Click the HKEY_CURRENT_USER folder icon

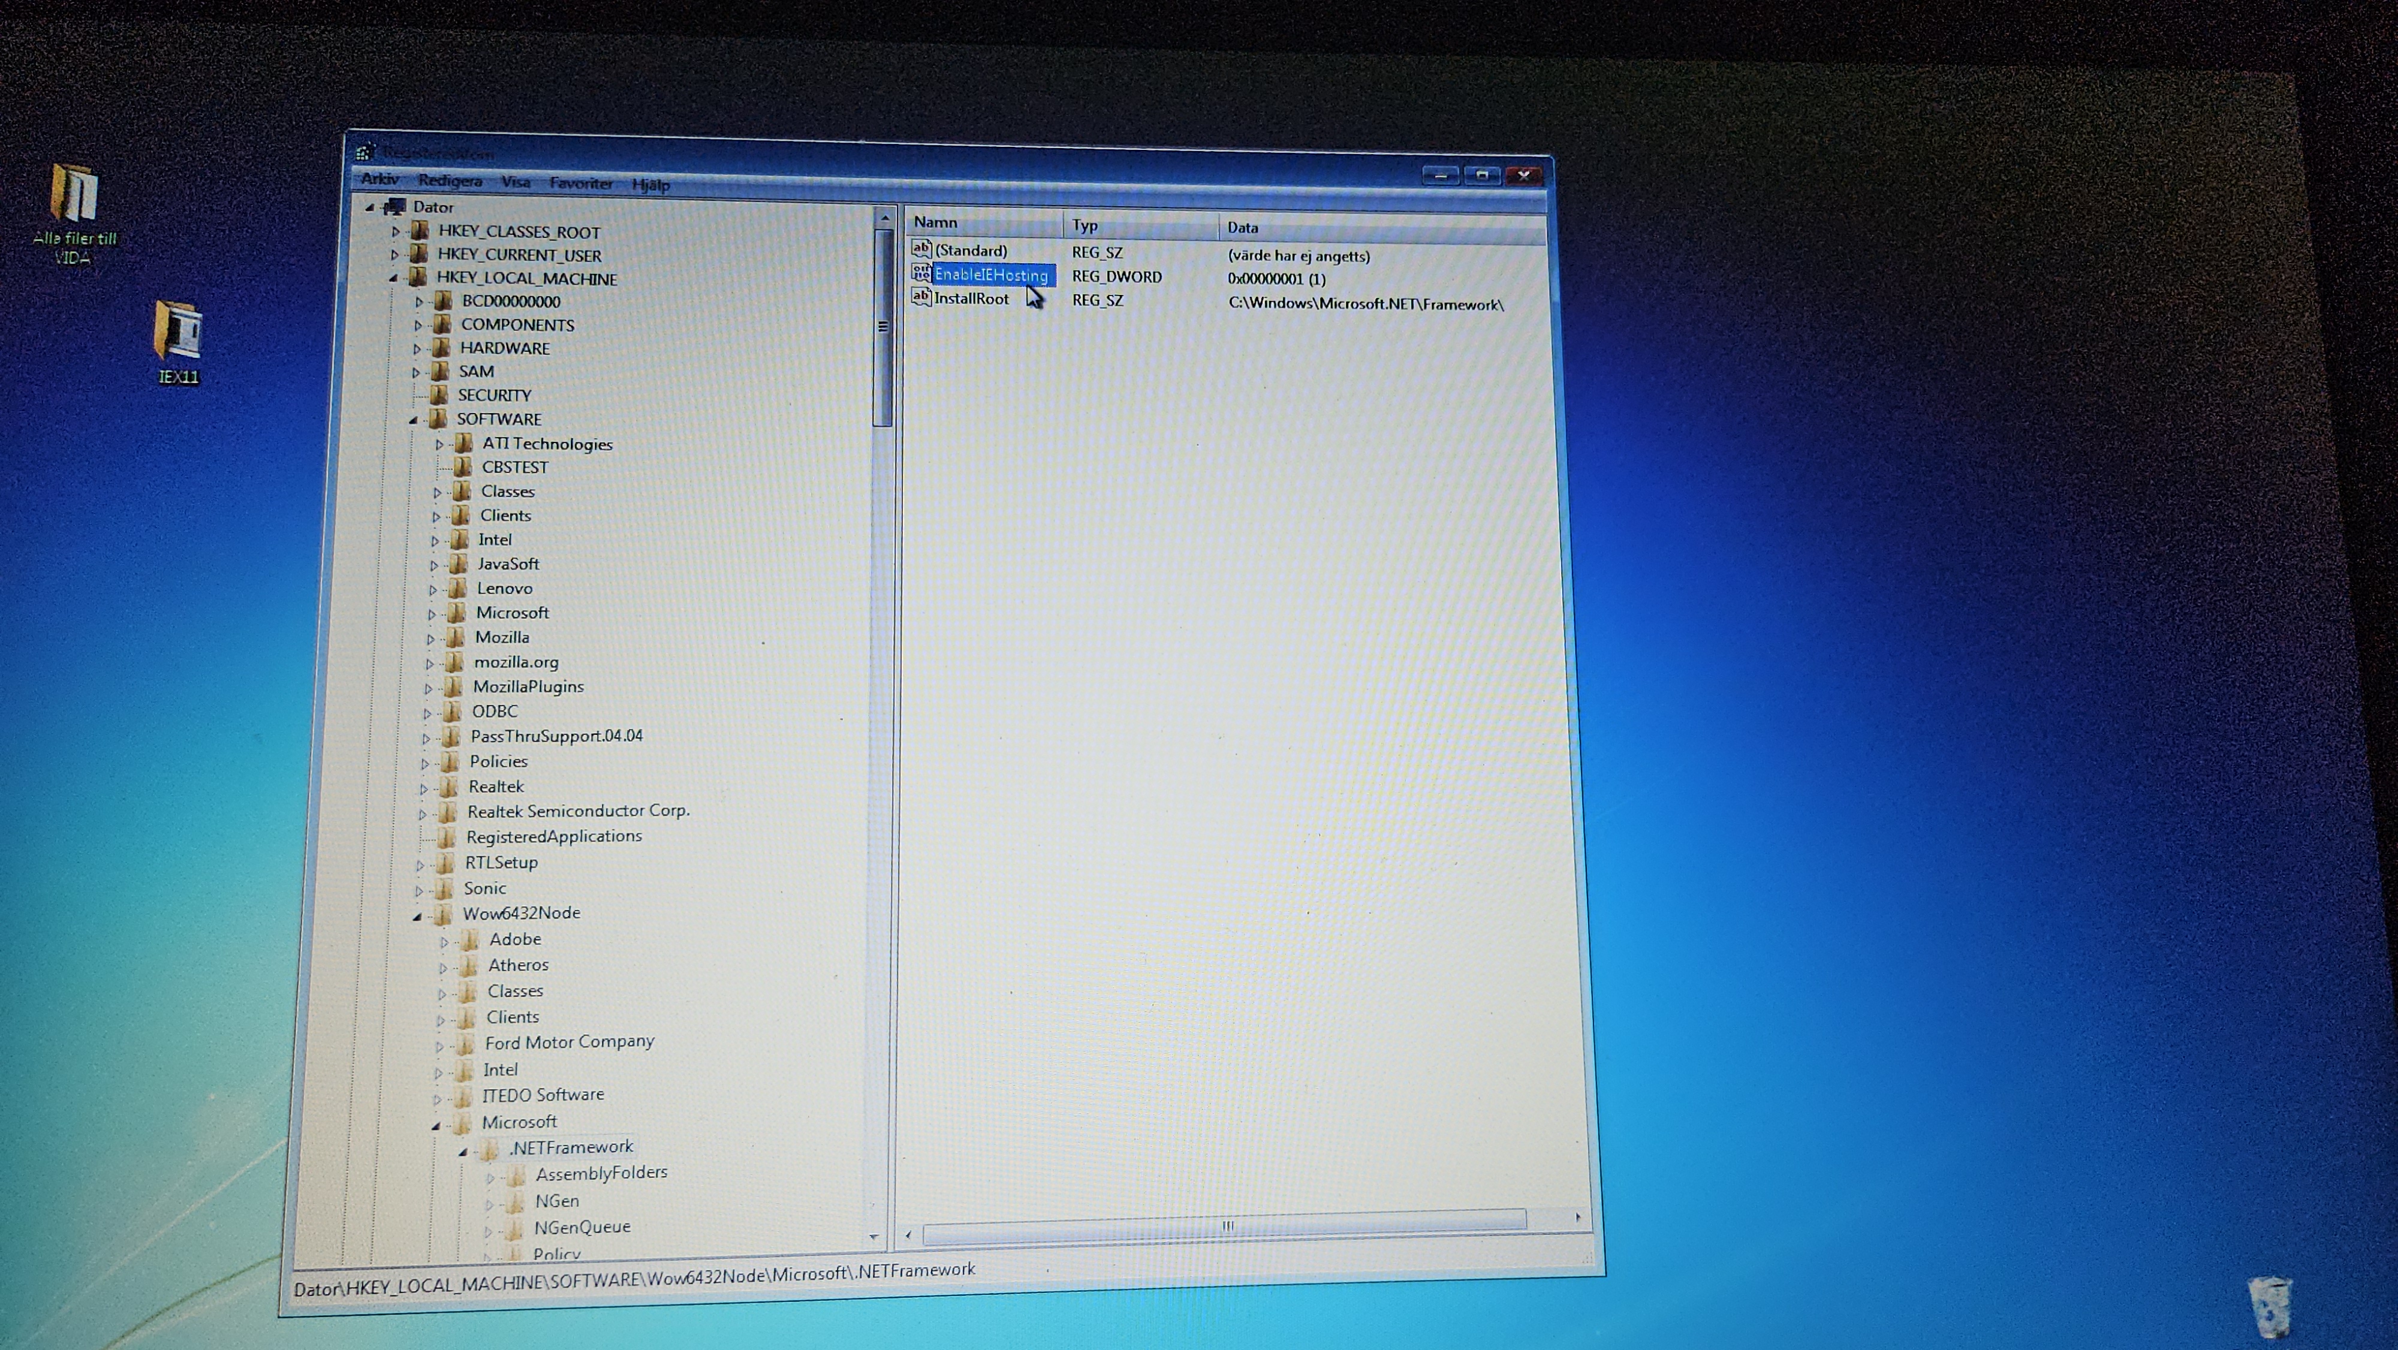(x=419, y=253)
